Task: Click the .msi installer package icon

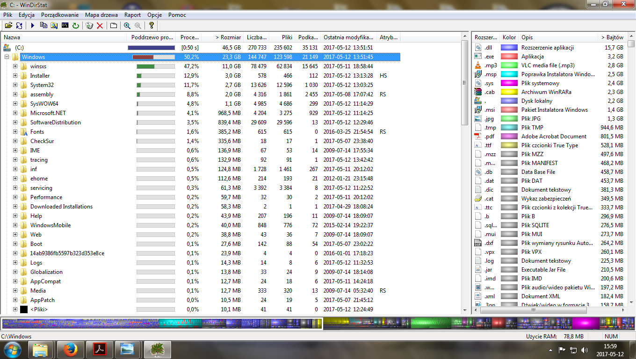Action: (x=478, y=110)
